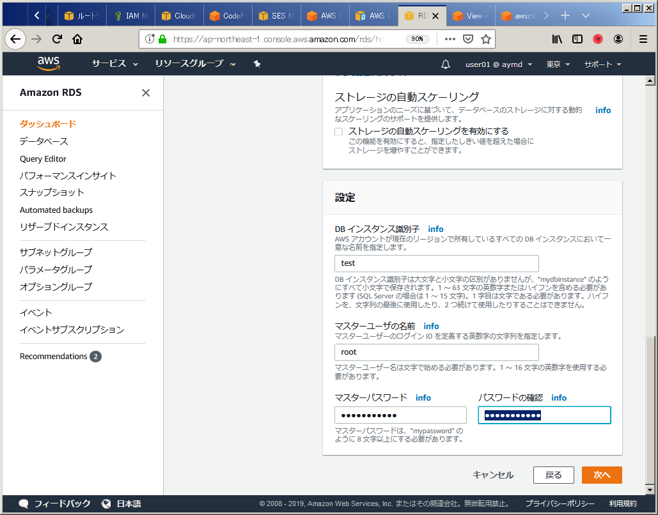
Task: Enable storage auto scaling checkbox
Action: click(339, 132)
